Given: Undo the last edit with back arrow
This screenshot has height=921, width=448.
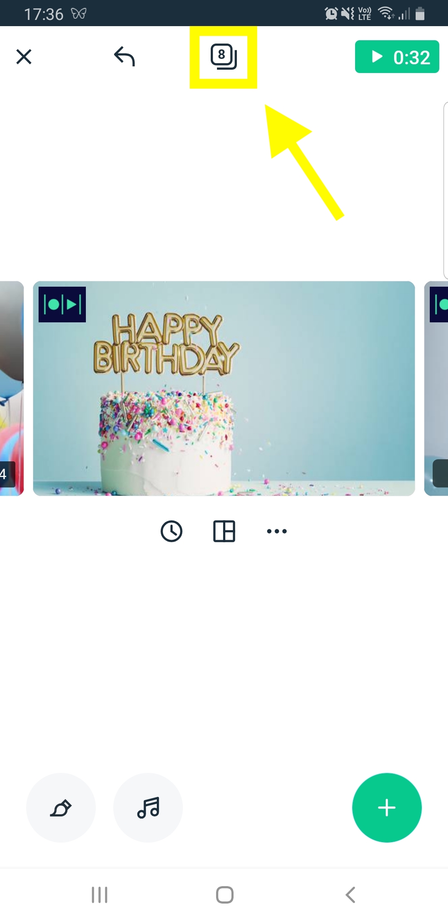Looking at the screenshot, I should [124, 56].
